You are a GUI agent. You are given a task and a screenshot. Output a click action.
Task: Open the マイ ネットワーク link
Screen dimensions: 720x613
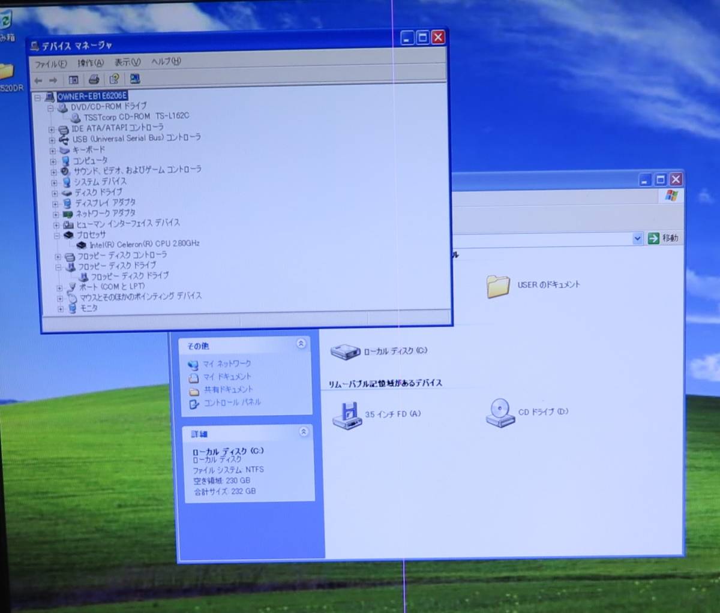pyautogui.click(x=227, y=364)
